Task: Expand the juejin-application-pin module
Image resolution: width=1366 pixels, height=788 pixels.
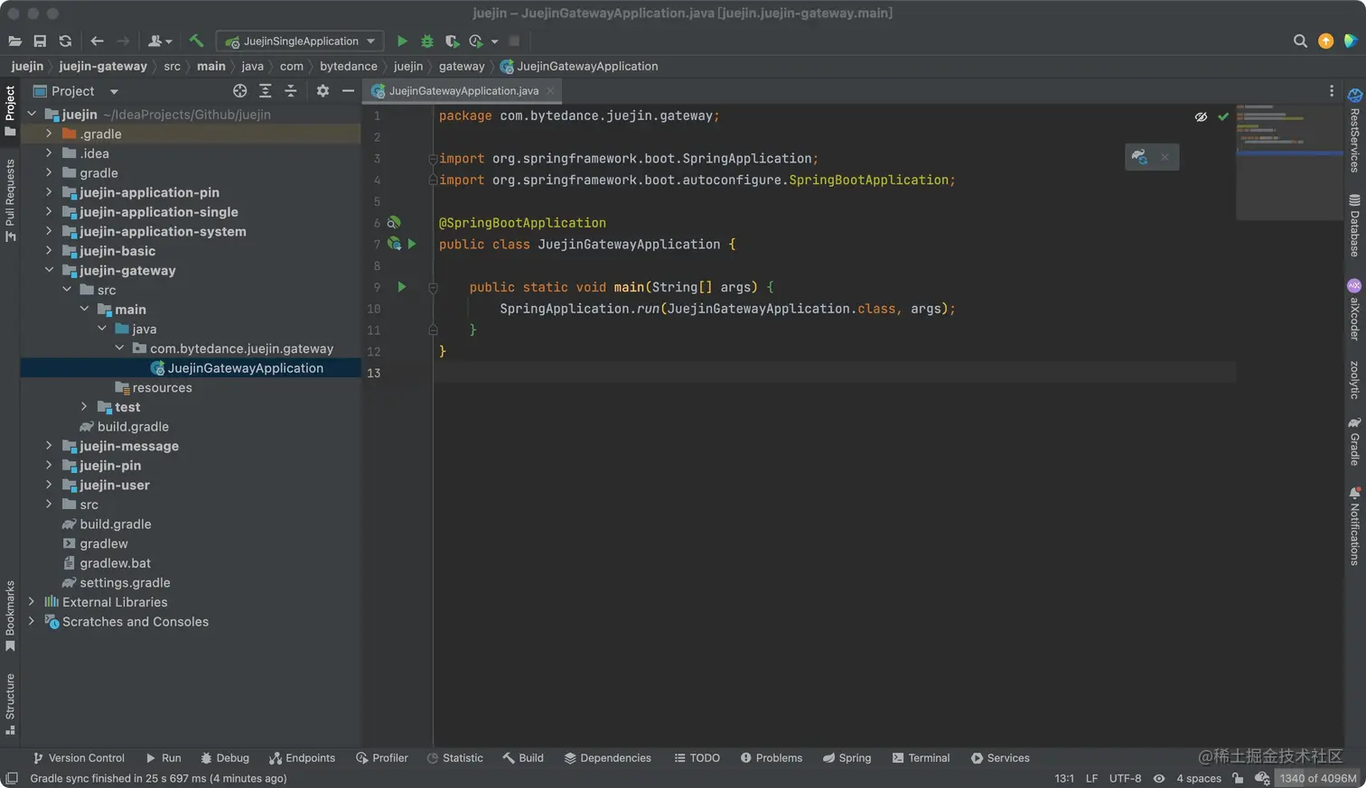Action: pos(50,192)
